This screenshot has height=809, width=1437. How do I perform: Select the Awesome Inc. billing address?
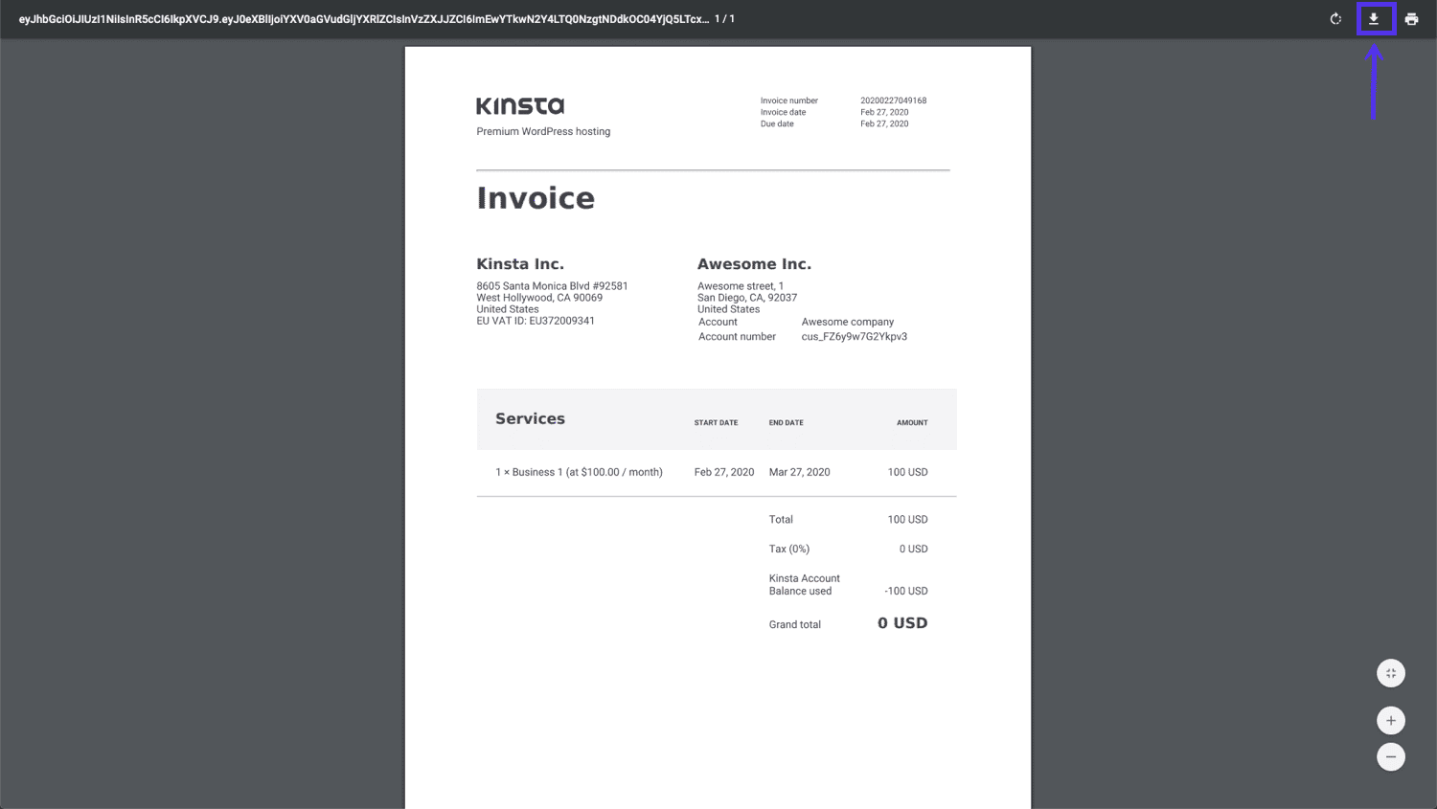(x=747, y=297)
